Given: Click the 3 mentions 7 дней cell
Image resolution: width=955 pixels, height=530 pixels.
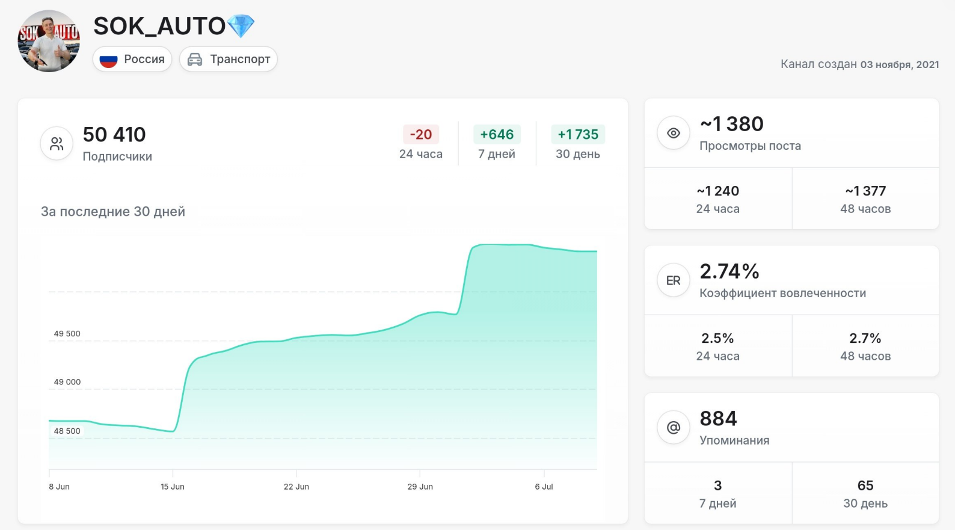Looking at the screenshot, I should (718, 493).
